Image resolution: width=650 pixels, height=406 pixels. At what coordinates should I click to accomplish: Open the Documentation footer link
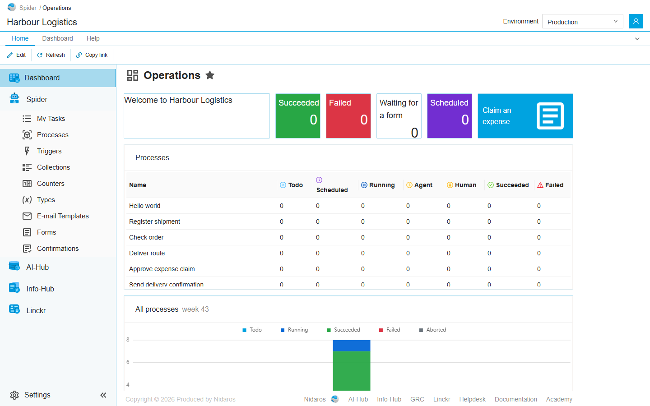click(x=515, y=399)
